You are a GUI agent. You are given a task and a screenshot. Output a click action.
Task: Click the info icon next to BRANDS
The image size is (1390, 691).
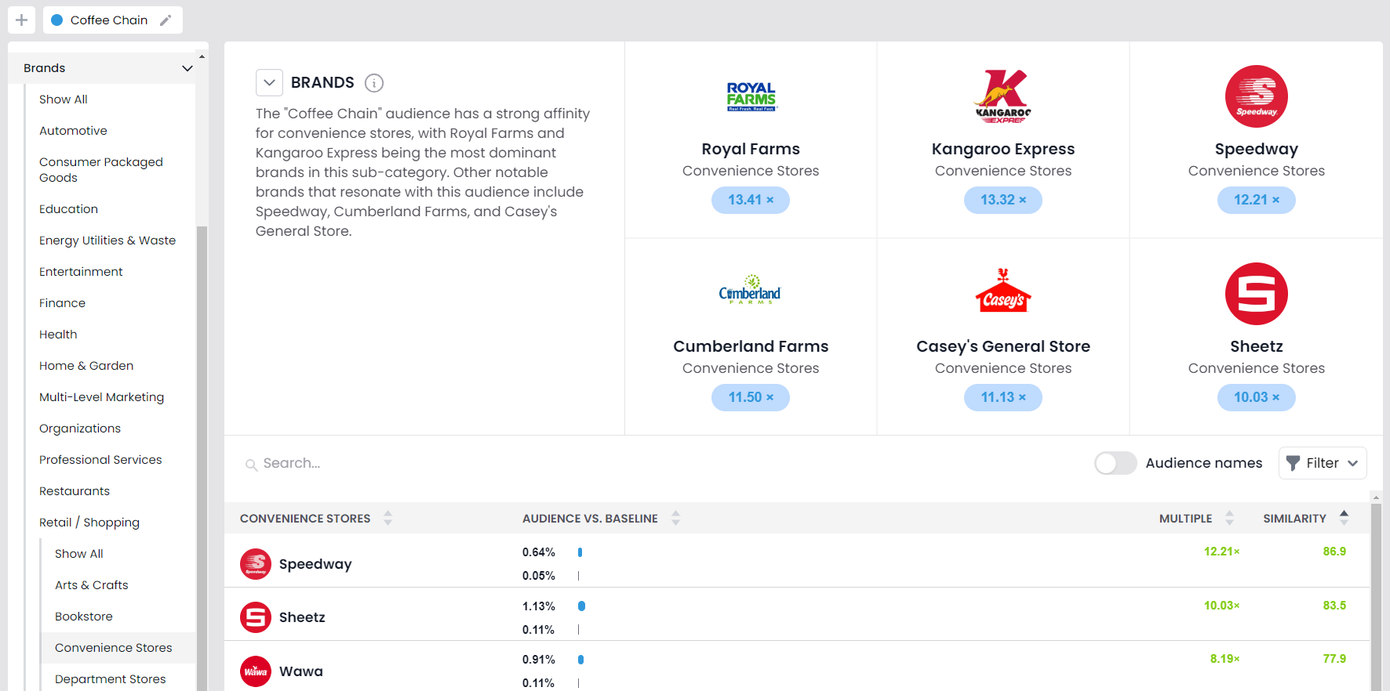[374, 83]
